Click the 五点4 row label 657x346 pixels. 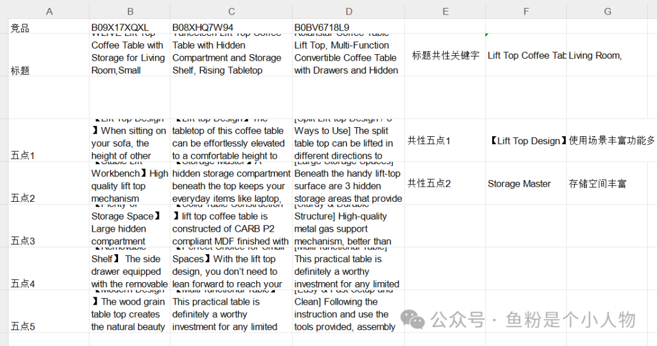click(x=49, y=269)
